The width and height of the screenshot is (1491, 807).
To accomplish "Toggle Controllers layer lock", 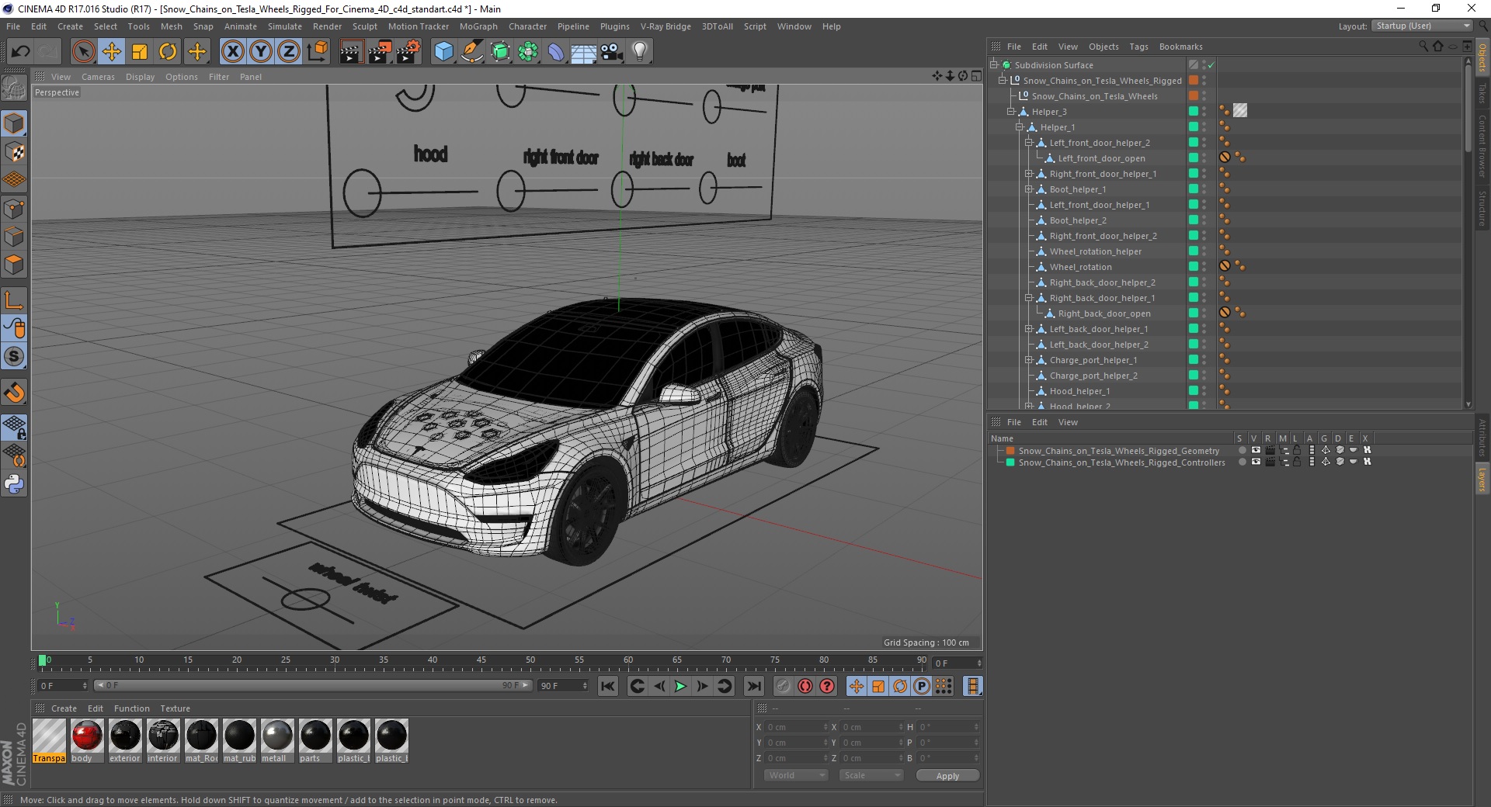I will pos(1297,462).
